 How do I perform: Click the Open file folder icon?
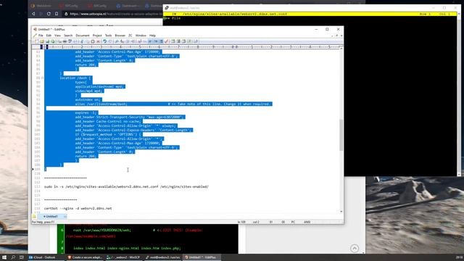(x=42, y=41)
